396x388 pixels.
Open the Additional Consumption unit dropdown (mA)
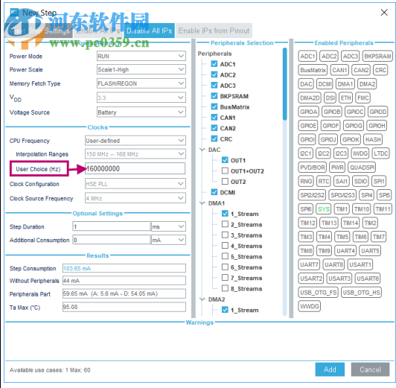pyautogui.click(x=168, y=240)
